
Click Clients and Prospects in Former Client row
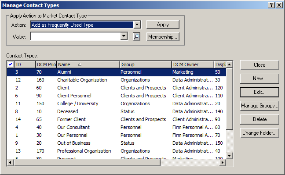point(143,119)
